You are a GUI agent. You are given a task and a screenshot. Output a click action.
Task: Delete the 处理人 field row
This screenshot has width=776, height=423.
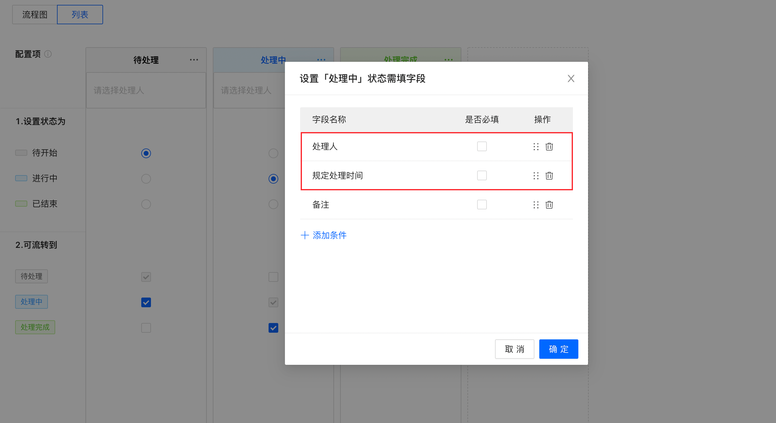click(x=549, y=147)
